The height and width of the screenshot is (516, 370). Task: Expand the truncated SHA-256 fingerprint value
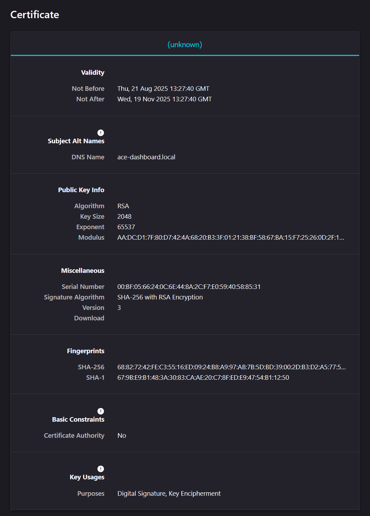pos(231,367)
